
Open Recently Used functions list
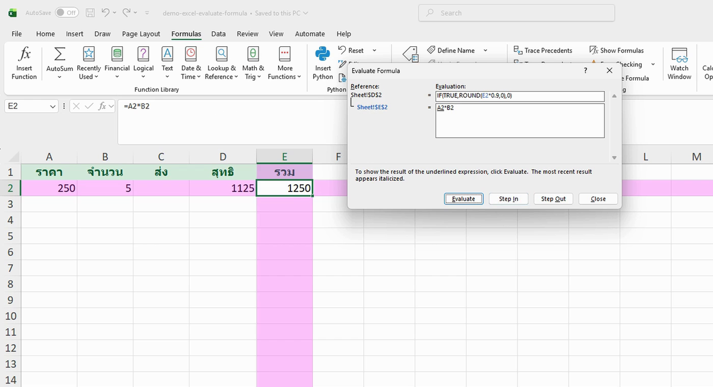tap(89, 64)
